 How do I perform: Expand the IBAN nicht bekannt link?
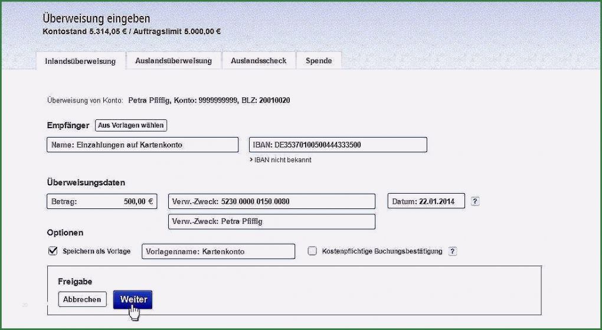pyautogui.click(x=280, y=160)
